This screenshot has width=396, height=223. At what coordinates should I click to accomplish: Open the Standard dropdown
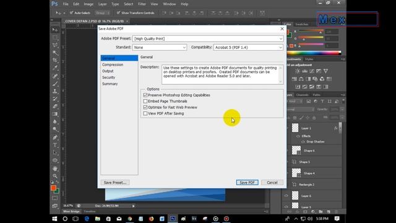160,47
